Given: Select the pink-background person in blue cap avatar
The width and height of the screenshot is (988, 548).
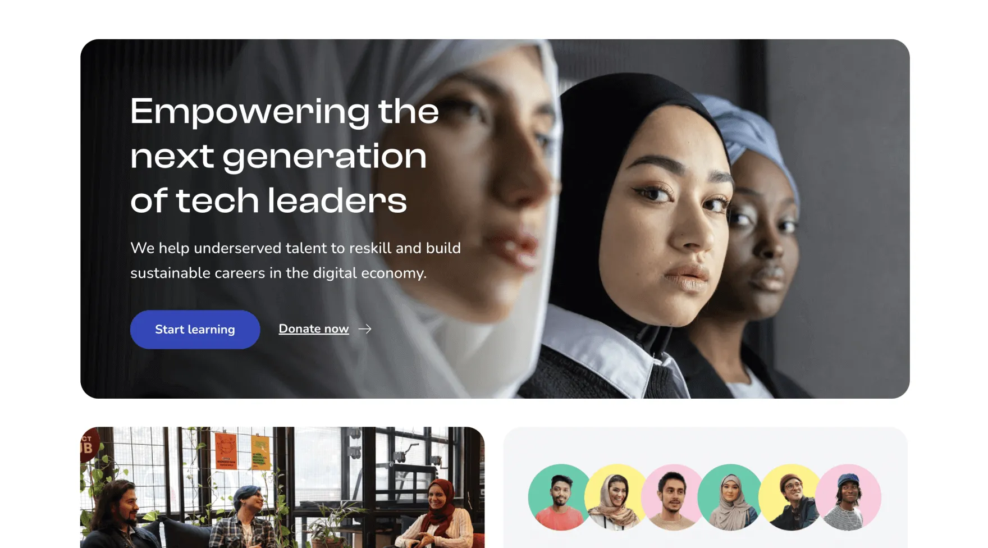Looking at the screenshot, I should tap(848, 497).
